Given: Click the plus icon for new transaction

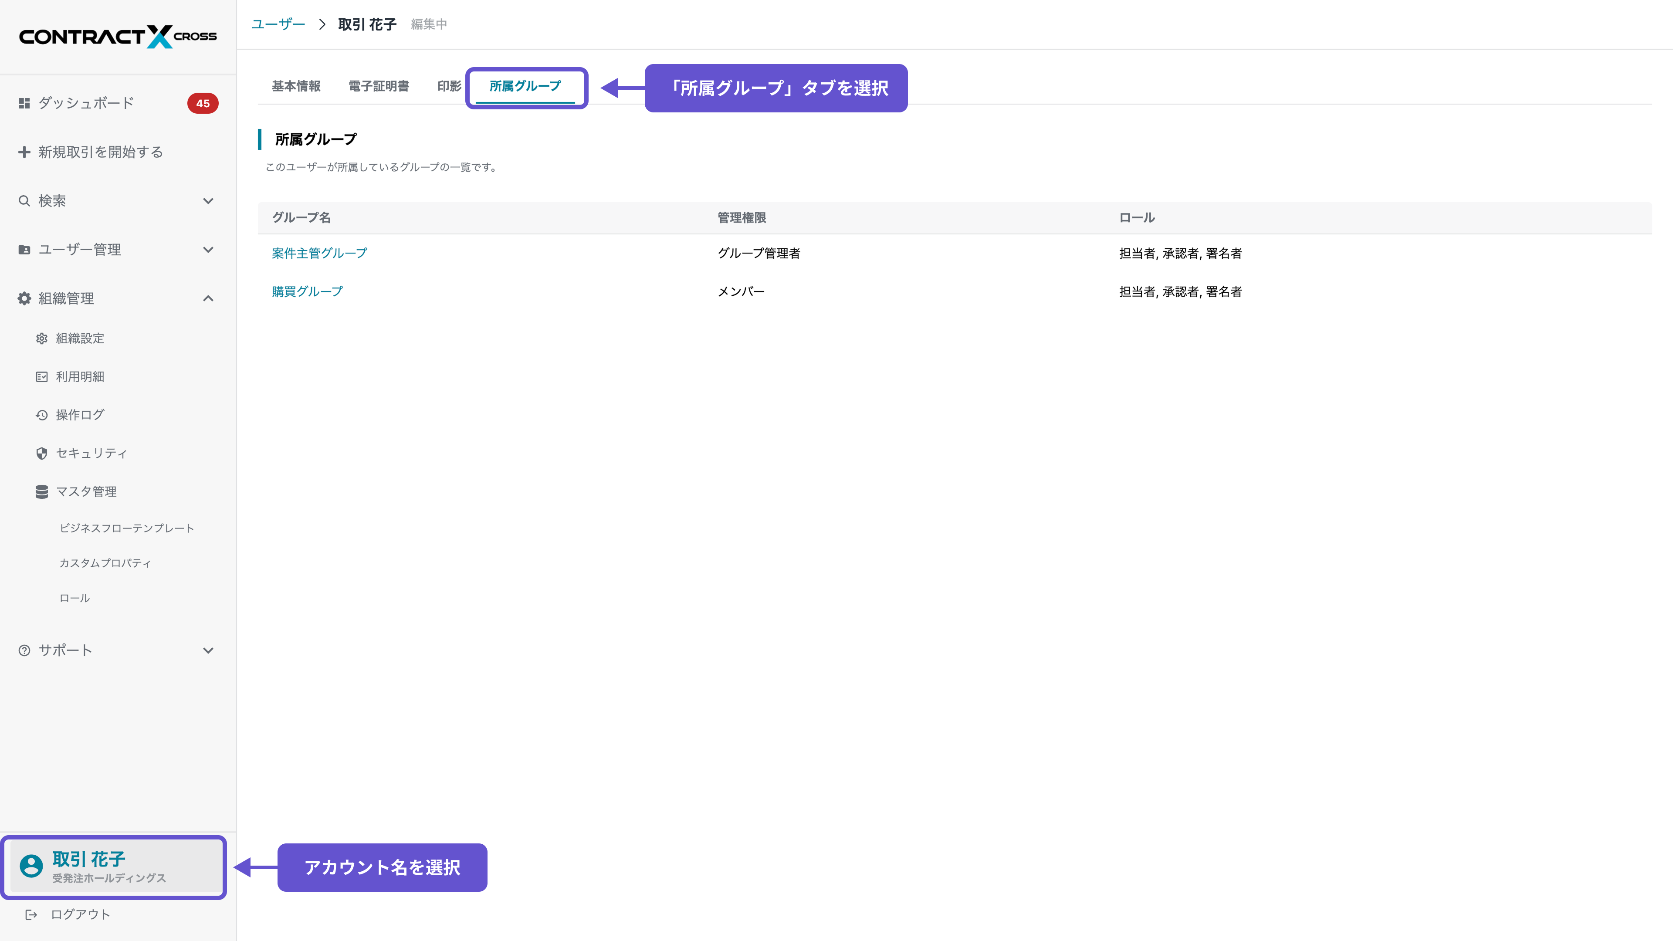Looking at the screenshot, I should (24, 152).
